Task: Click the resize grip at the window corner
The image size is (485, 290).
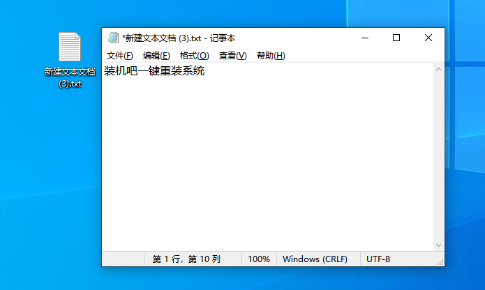Action: coord(440,261)
